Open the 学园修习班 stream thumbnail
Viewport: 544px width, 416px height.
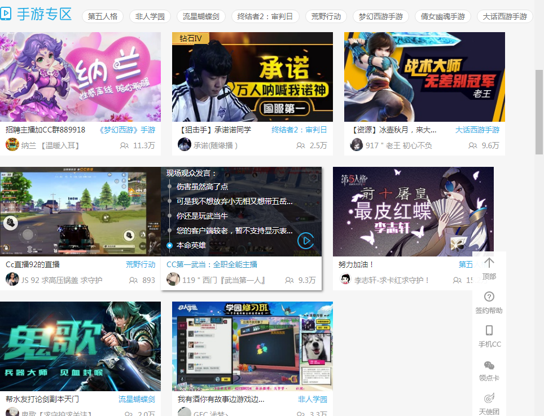[x=252, y=346]
